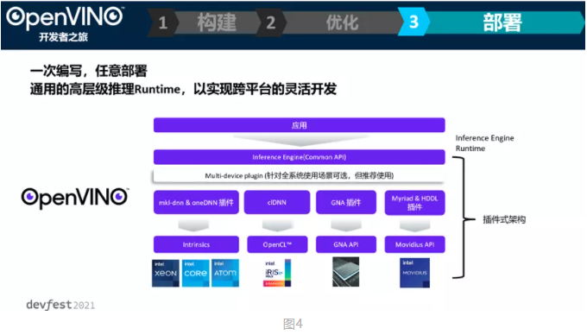Select the GNA 插件 block
Screen dimensions: 587x335
coord(346,203)
